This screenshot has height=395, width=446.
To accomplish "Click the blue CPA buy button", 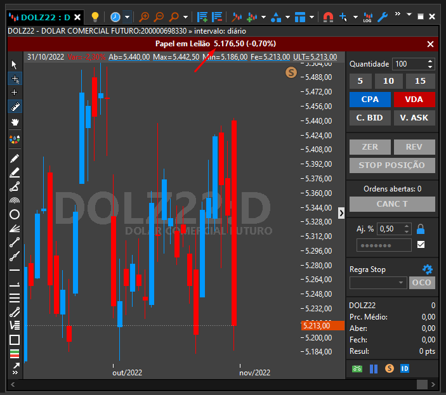I will [370, 100].
